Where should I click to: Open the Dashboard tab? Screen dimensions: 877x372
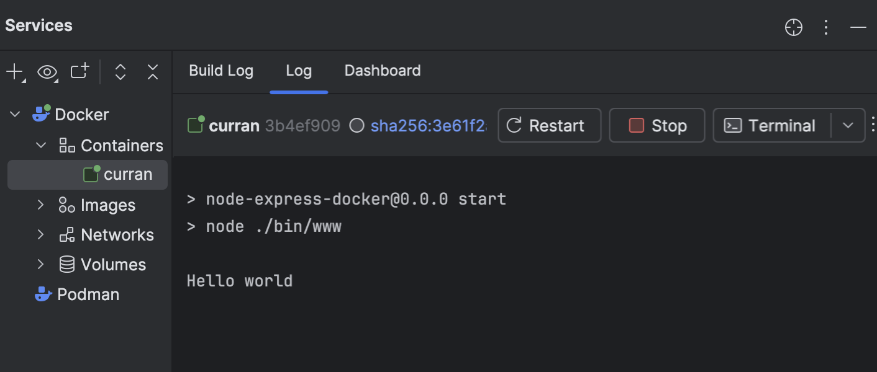(x=383, y=71)
